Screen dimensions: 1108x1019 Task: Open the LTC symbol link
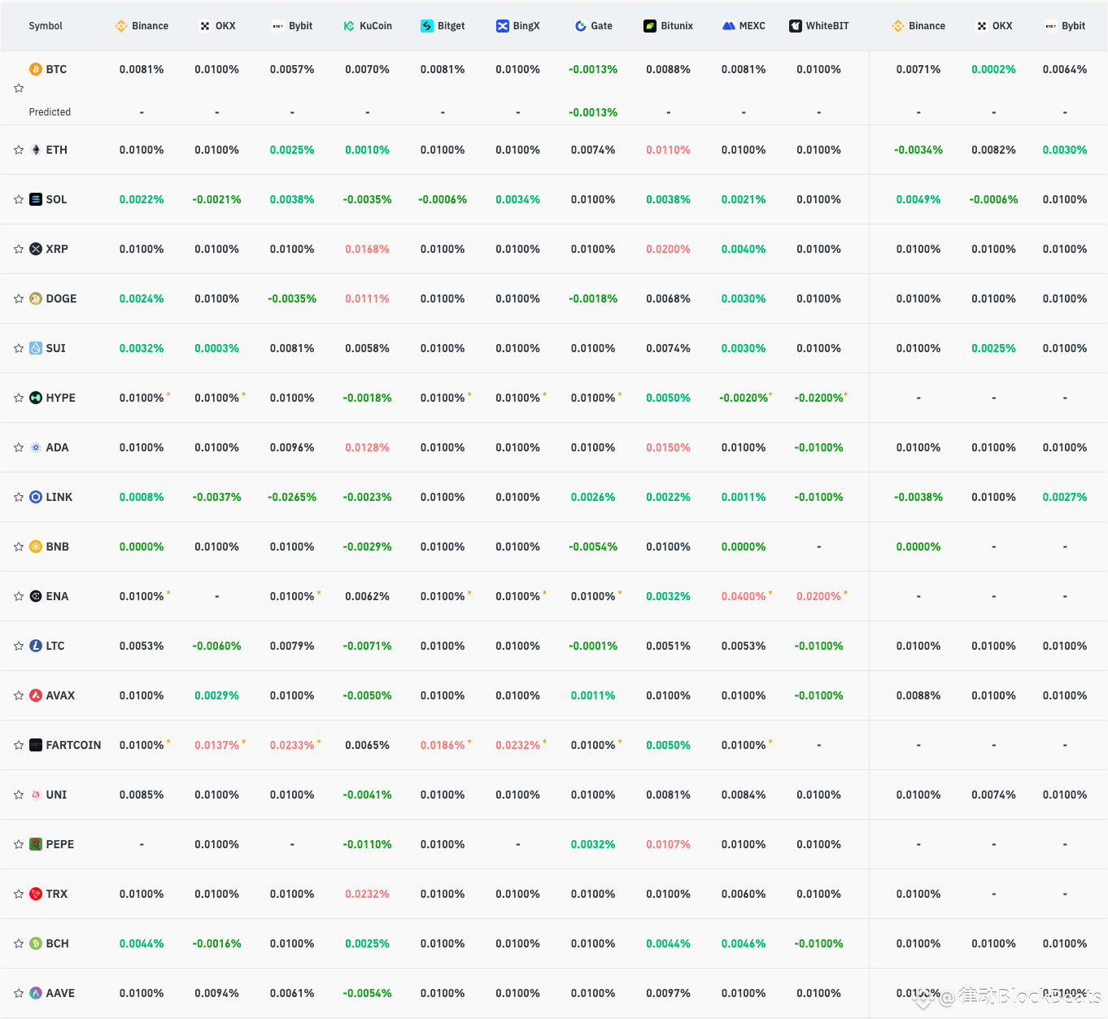pos(55,646)
